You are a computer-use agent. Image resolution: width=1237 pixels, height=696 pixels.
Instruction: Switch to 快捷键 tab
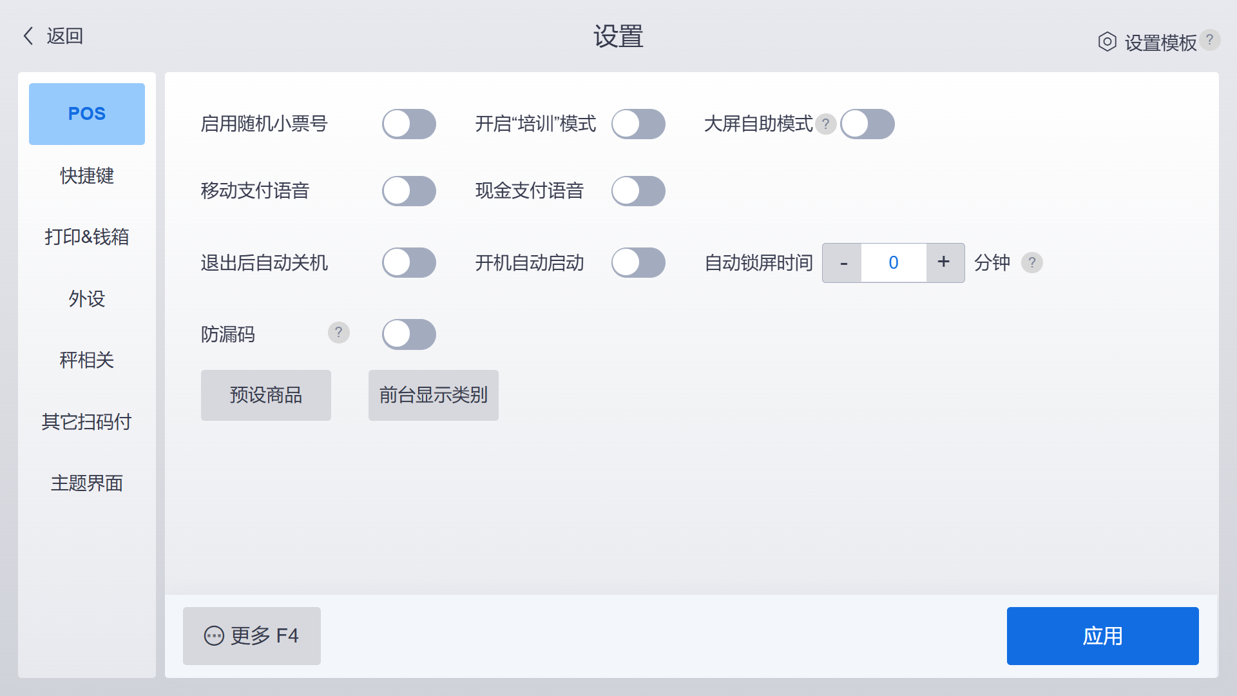[87, 175]
